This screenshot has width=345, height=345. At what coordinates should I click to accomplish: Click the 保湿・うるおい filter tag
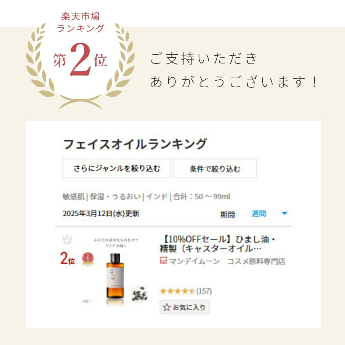pos(115,196)
